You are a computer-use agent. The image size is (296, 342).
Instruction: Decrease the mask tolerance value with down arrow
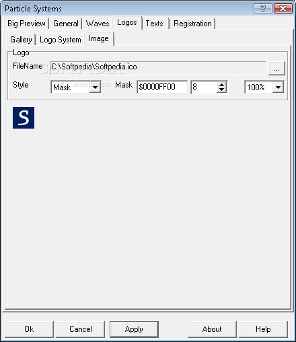[x=222, y=90]
